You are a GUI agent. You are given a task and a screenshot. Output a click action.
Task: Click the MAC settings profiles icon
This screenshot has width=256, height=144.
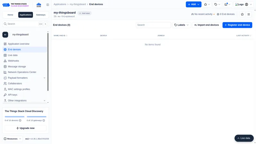pyautogui.click(x=5, y=89)
